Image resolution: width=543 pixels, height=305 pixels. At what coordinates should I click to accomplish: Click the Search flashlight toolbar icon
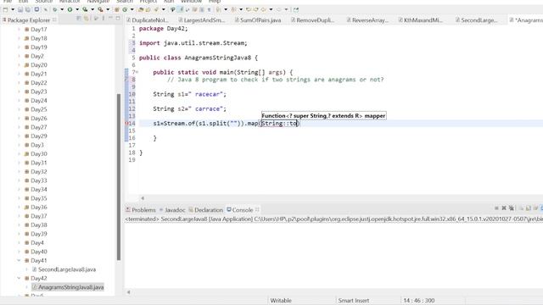156,9
